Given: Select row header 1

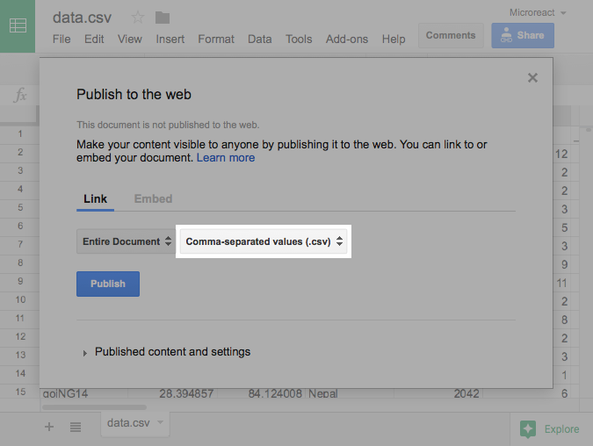Looking at the screenshot, I should 20,133.
